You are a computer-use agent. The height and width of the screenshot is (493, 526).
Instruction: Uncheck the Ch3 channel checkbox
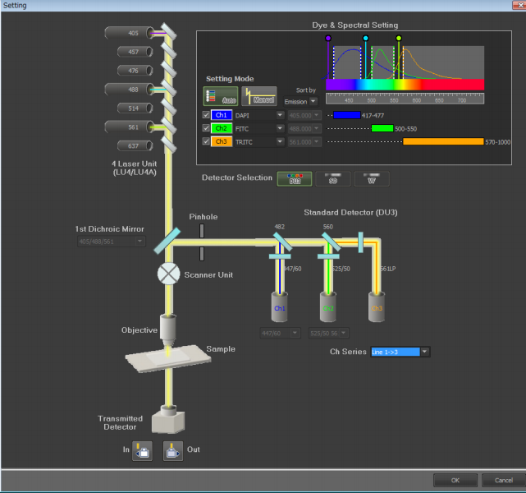(206, 141)
